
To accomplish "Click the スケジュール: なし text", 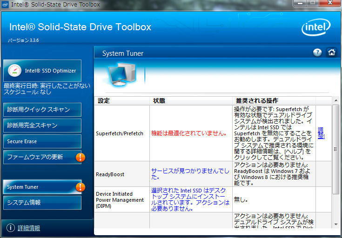I will pyautogui.click(x=27, y=92).
